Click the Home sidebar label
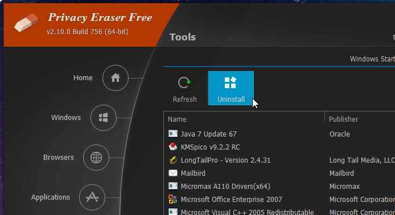This screenshot has width=395, height=215. pos(83,78)
